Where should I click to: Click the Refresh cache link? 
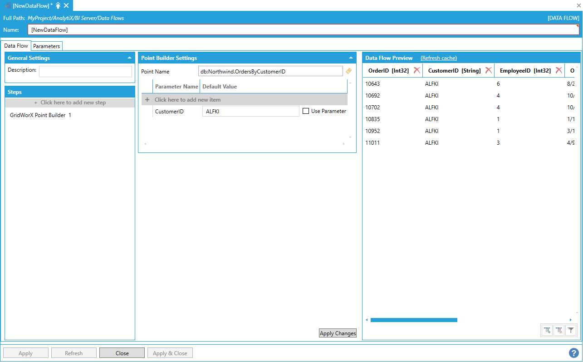pos(438,58)
